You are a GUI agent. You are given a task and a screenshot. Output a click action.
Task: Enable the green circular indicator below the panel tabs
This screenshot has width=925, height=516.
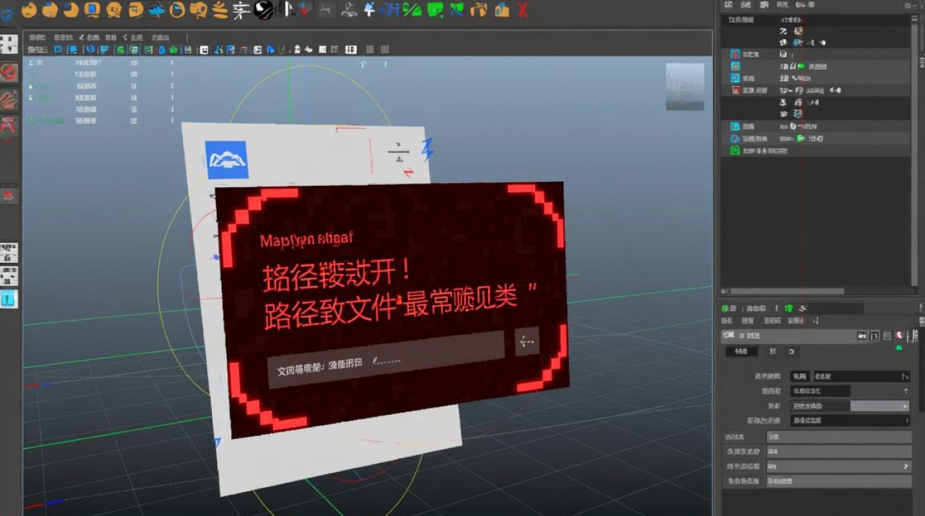click(898, 347)
